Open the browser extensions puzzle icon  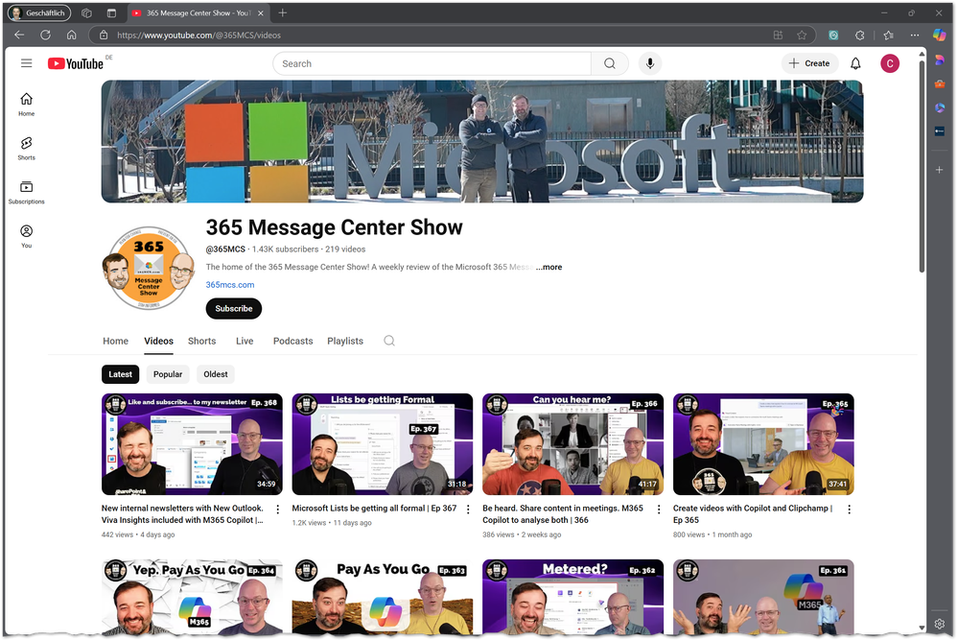(x=860, y=35)
